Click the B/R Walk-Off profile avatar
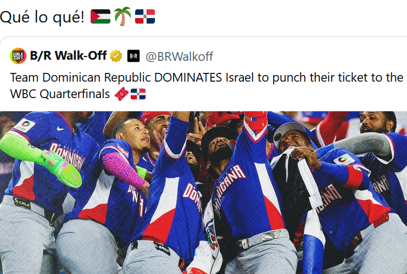407x274 pixels. pos(18,56)
